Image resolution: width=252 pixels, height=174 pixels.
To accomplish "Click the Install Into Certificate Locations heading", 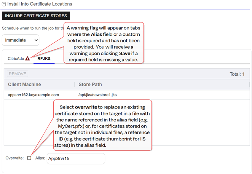I will point(40,4).
